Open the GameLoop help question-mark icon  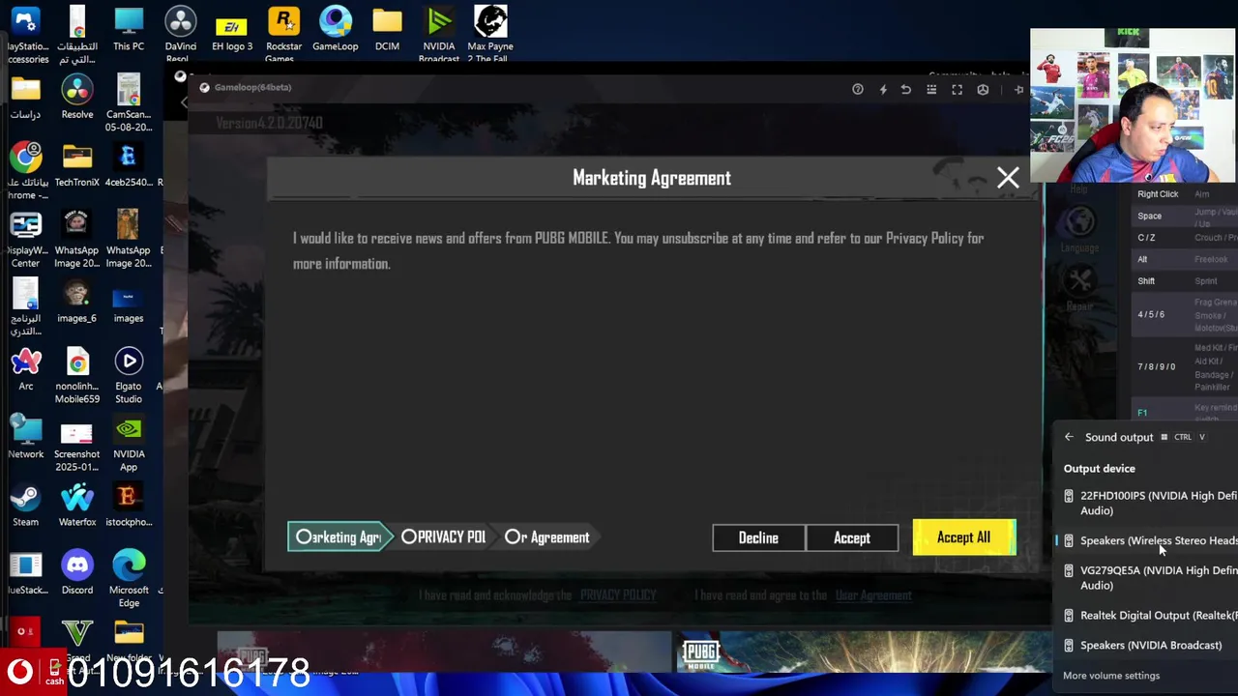click(857, 89)
